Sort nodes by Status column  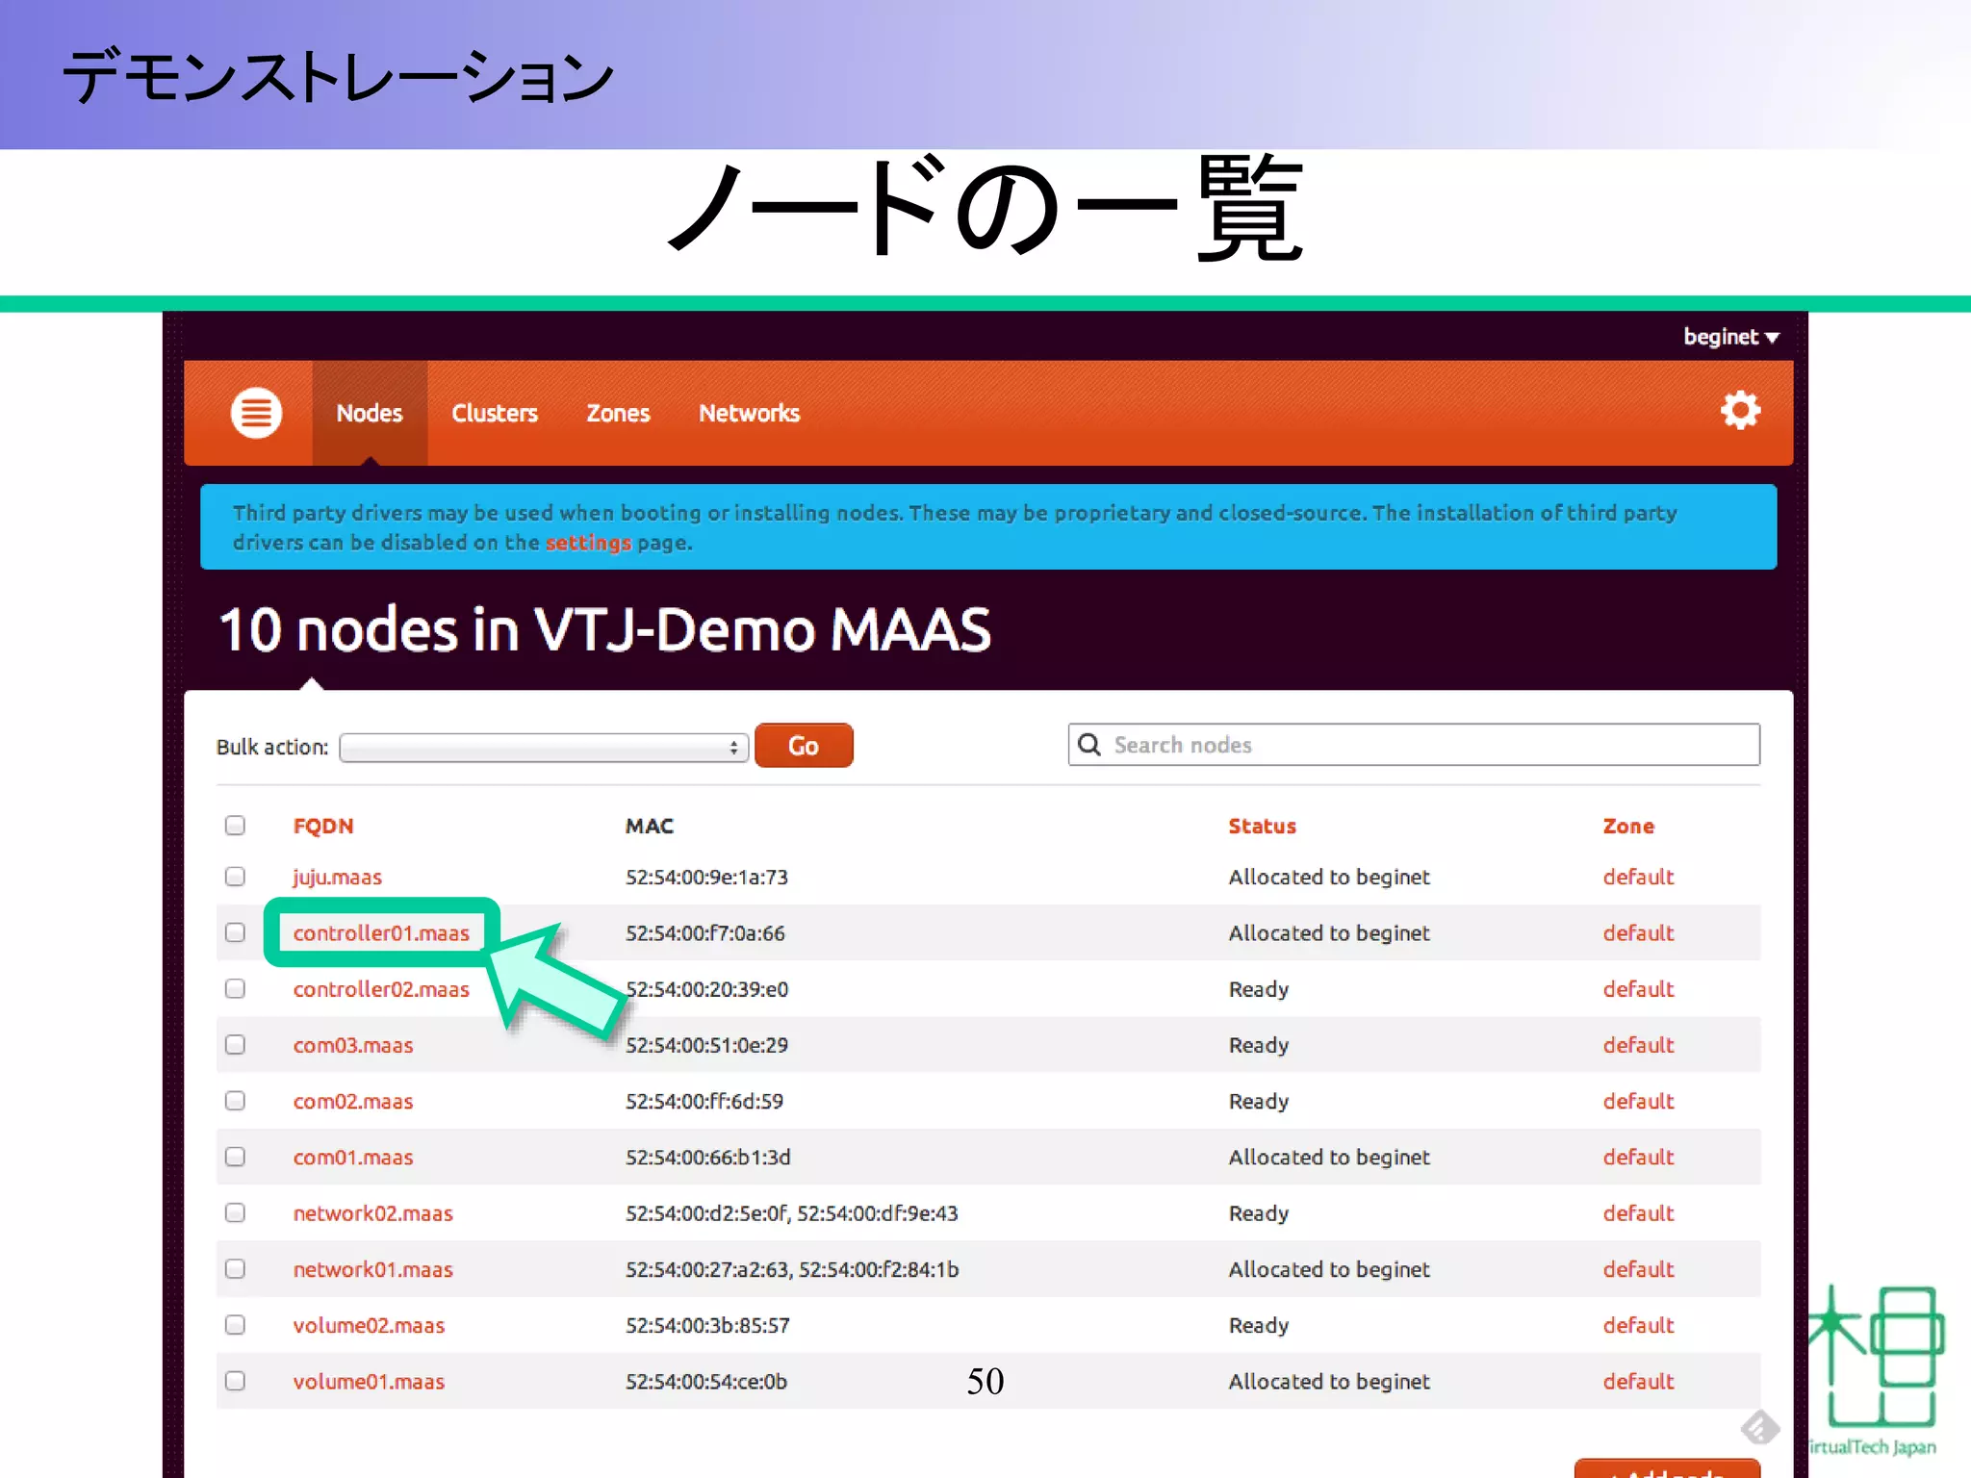point(1262,826)
